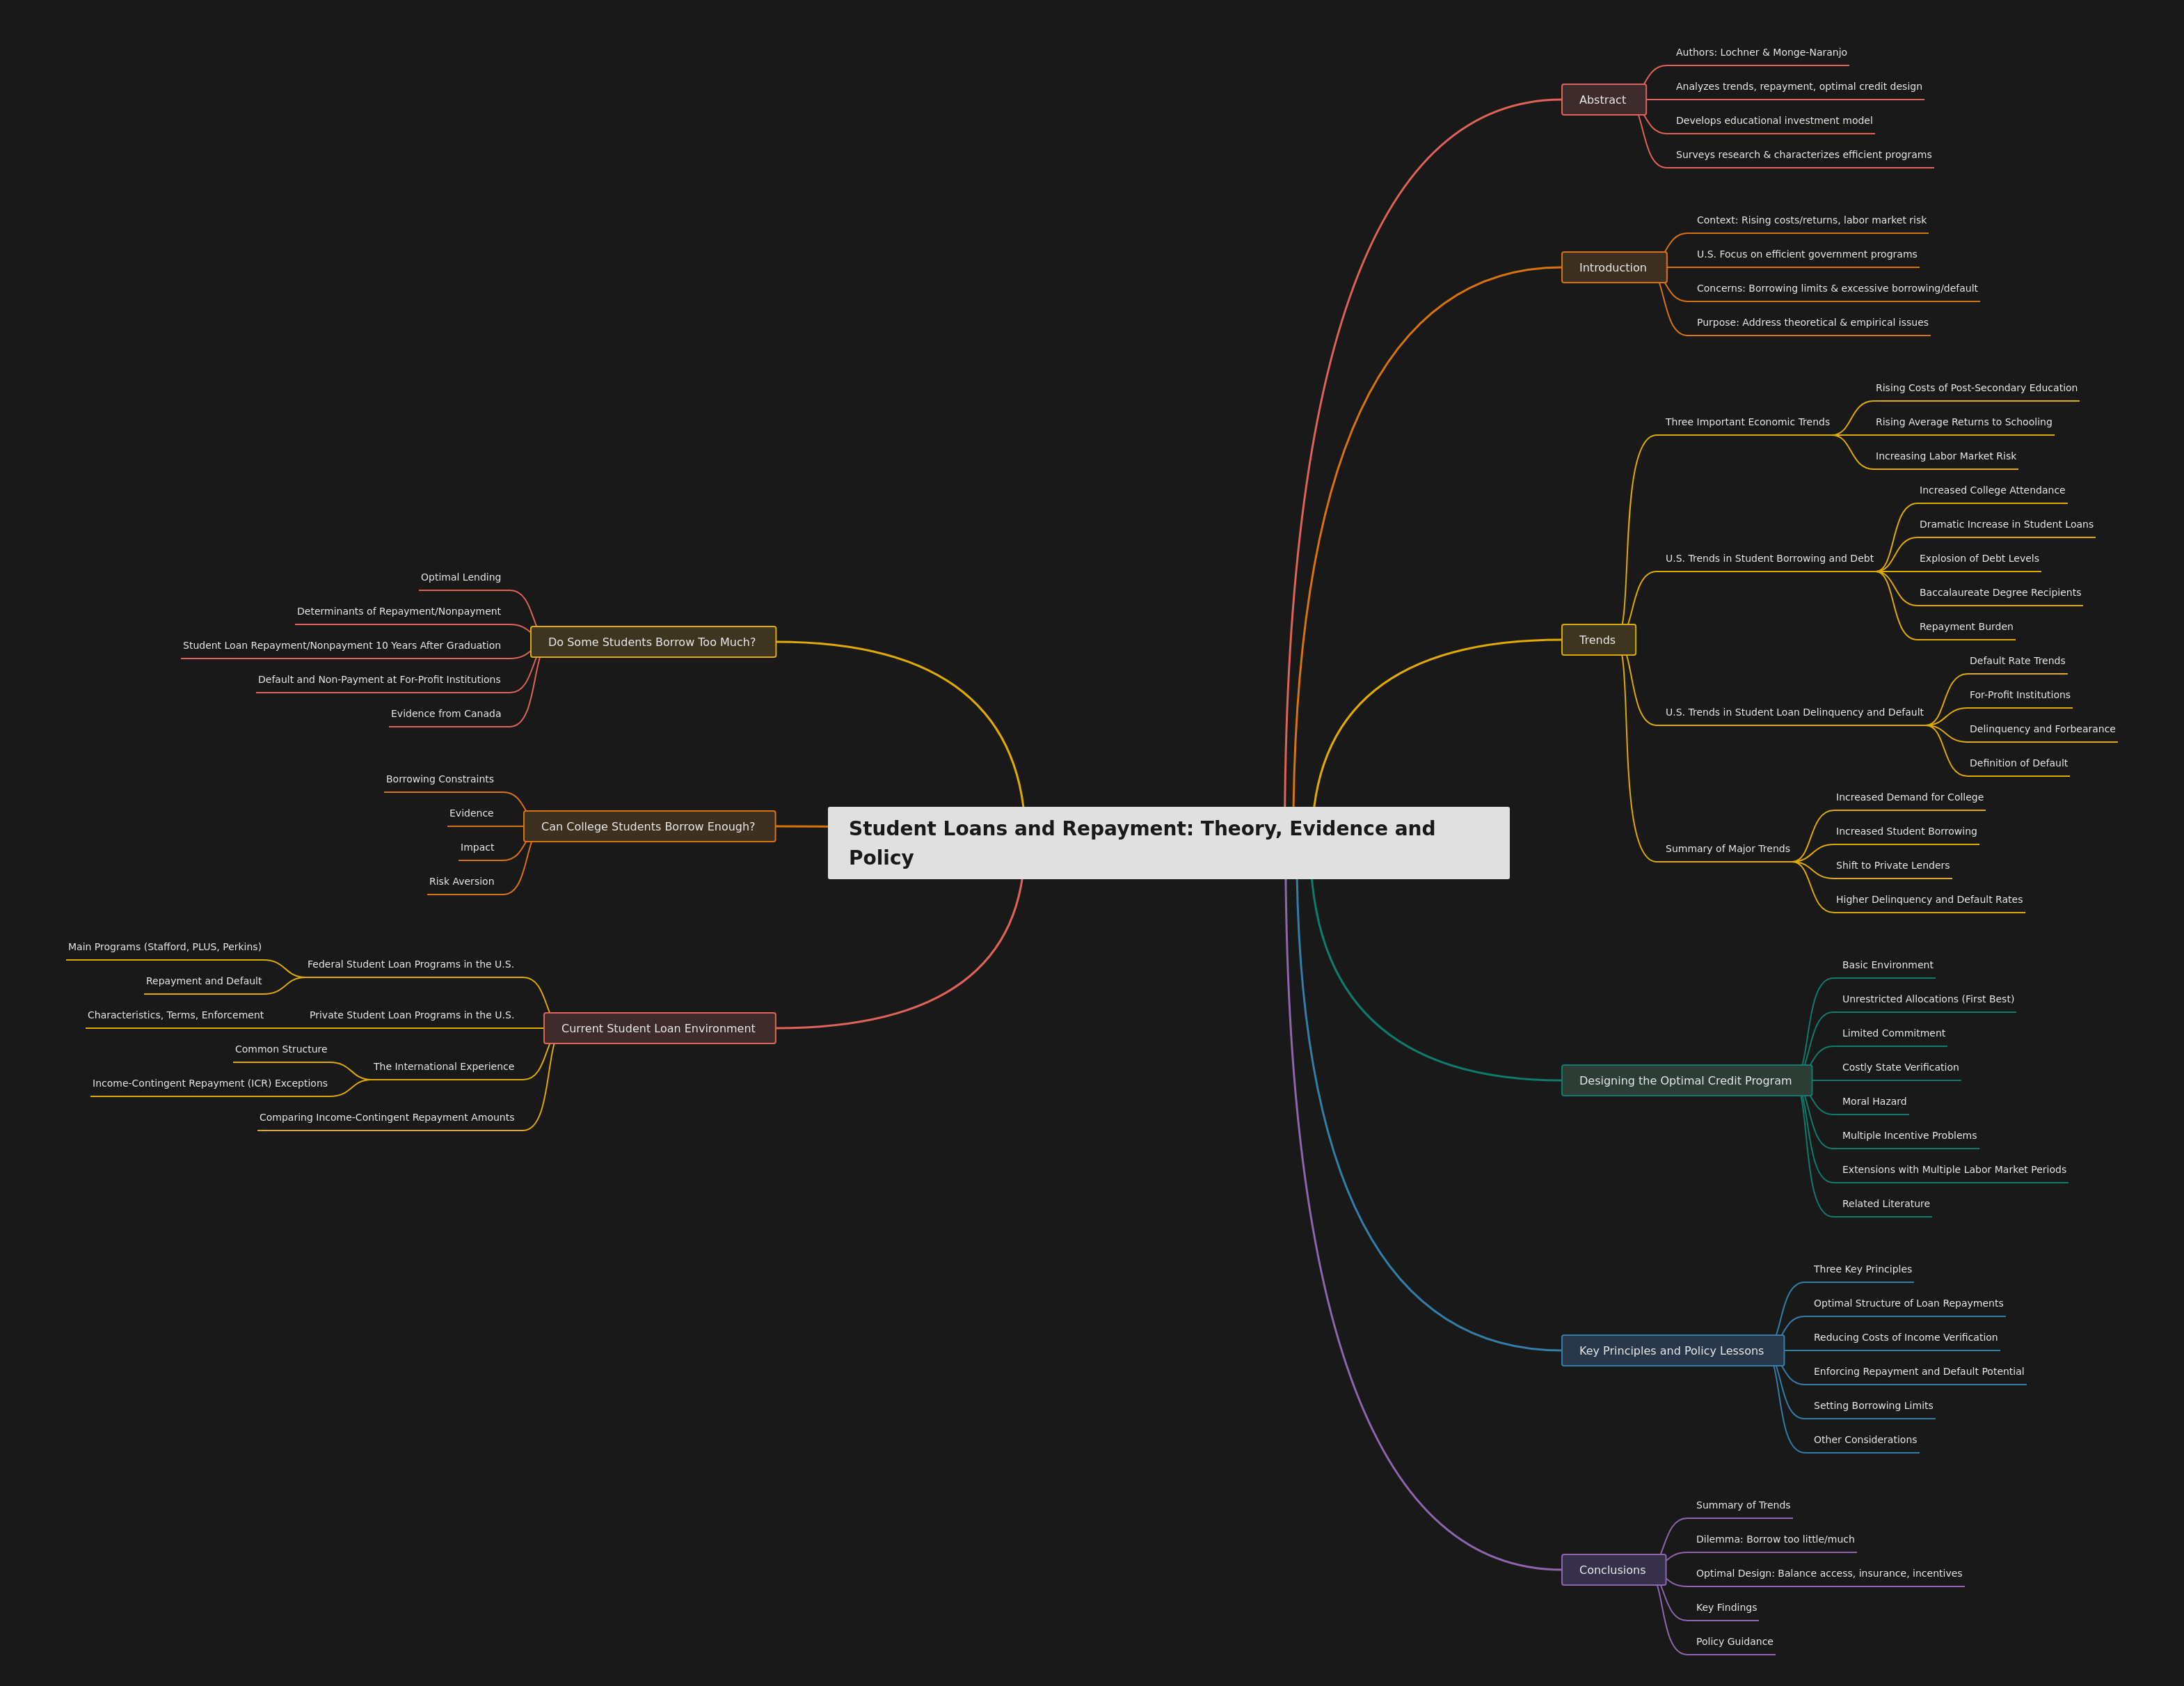The height and width of the screenshot is (1686, 2184).
Task: Select Key Principles and Policy Lessons node
Action: [1671, 1350]
